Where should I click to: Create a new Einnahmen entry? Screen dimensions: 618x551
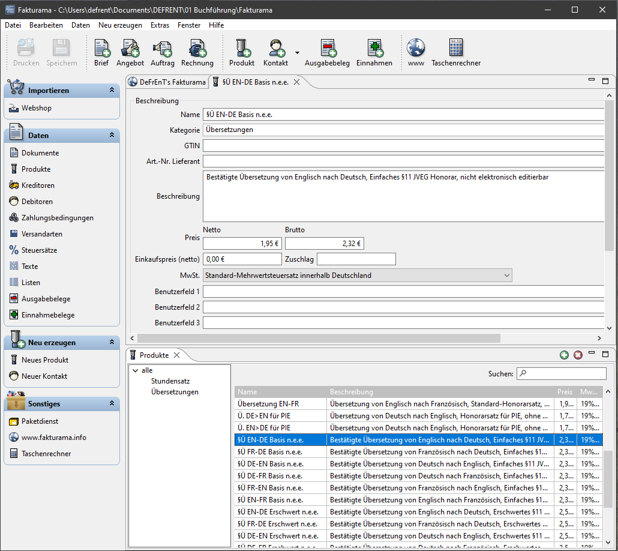[x=374, y=52]
